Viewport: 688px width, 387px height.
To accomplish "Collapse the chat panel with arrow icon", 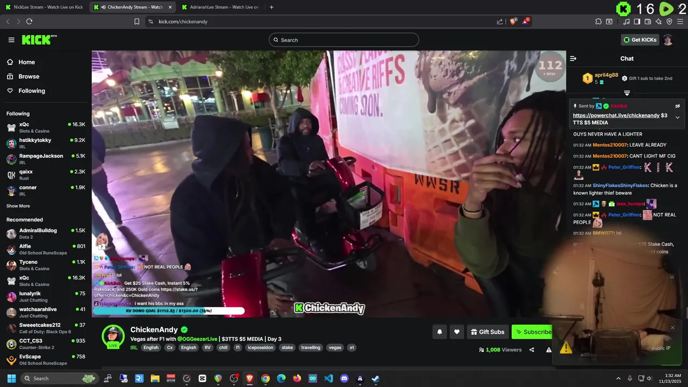I will tap(573, 59).
